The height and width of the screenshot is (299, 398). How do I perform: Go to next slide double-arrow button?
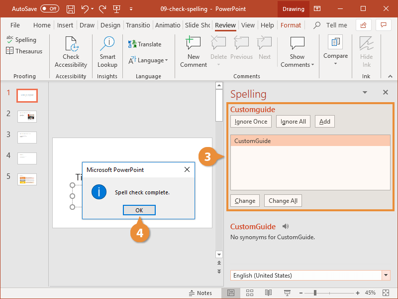(x=219, y=272)
